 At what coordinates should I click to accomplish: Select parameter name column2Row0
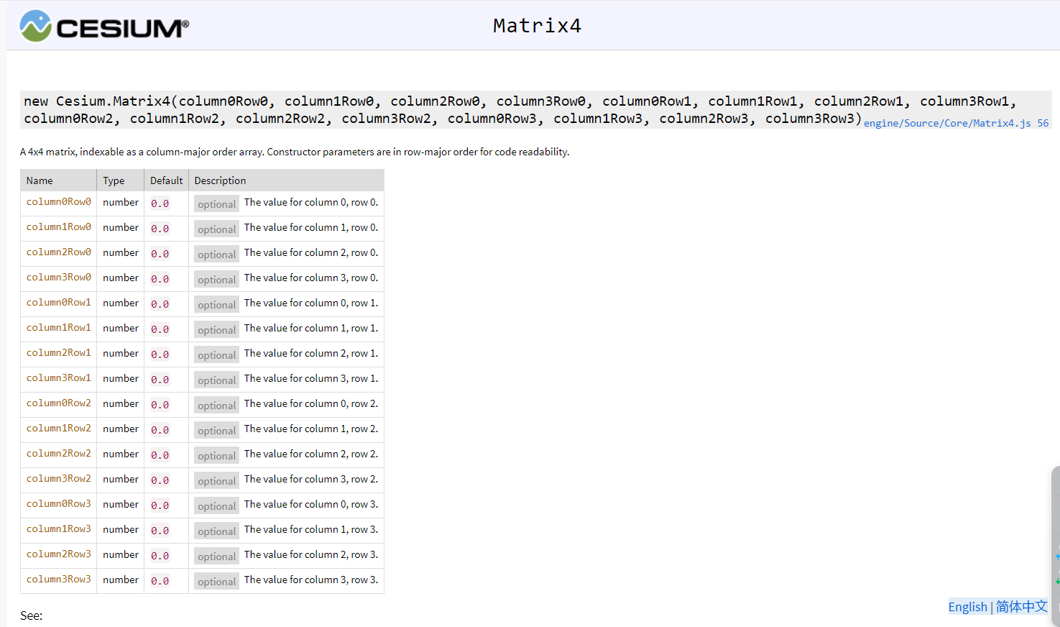pyautogui.click(x=59, y=252)
